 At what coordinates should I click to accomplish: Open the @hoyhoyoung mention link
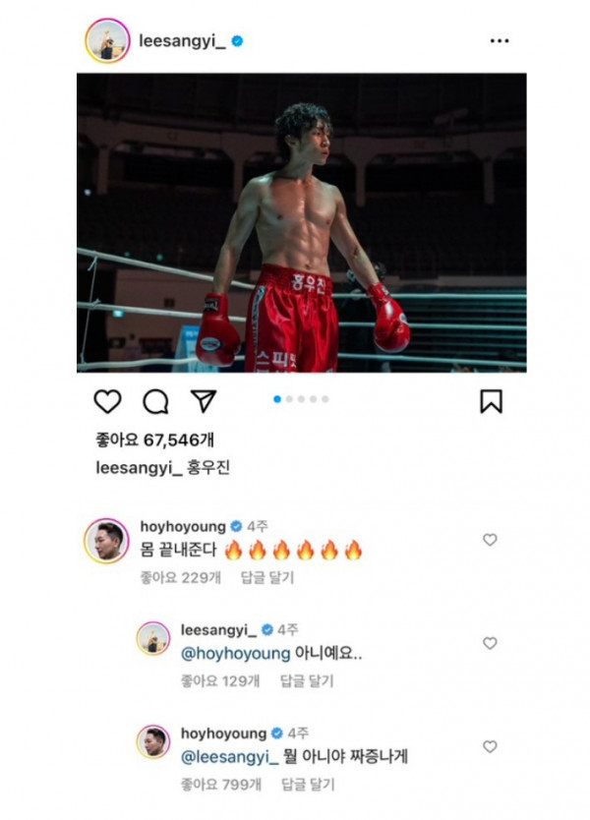point(235,654)
